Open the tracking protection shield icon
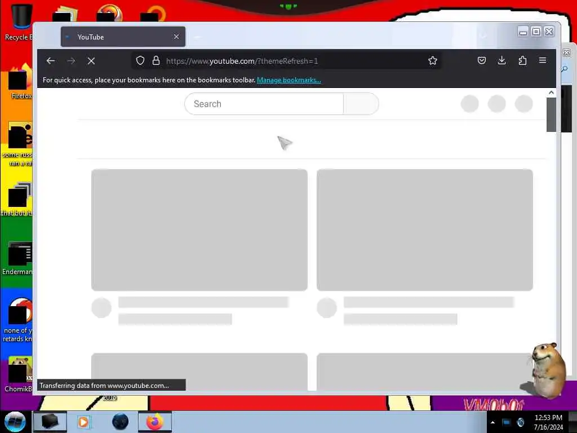 [140, 60]
